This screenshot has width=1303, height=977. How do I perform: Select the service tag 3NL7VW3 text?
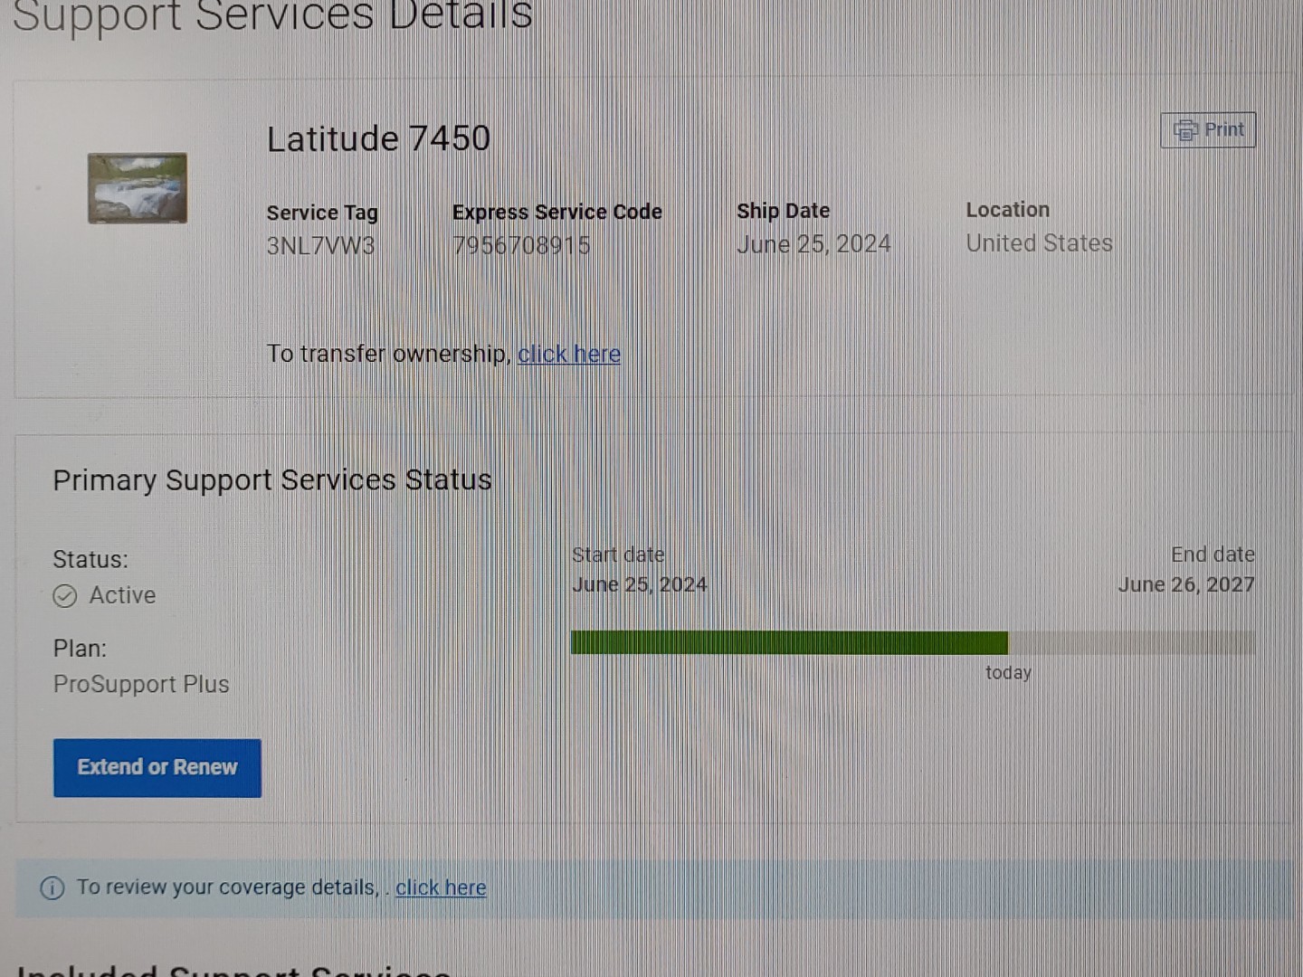tap(320, 246)
